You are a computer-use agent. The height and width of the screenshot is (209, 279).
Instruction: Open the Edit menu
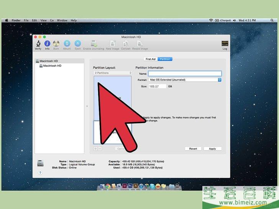(x=34, y=20)
